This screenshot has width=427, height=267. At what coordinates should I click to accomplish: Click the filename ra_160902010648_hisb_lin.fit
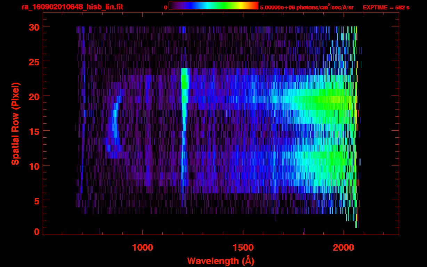click(x=72, y=7)
